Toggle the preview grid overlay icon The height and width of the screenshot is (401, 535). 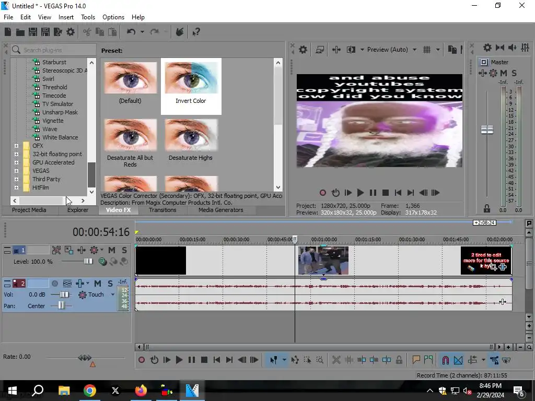tap(427, 50)
